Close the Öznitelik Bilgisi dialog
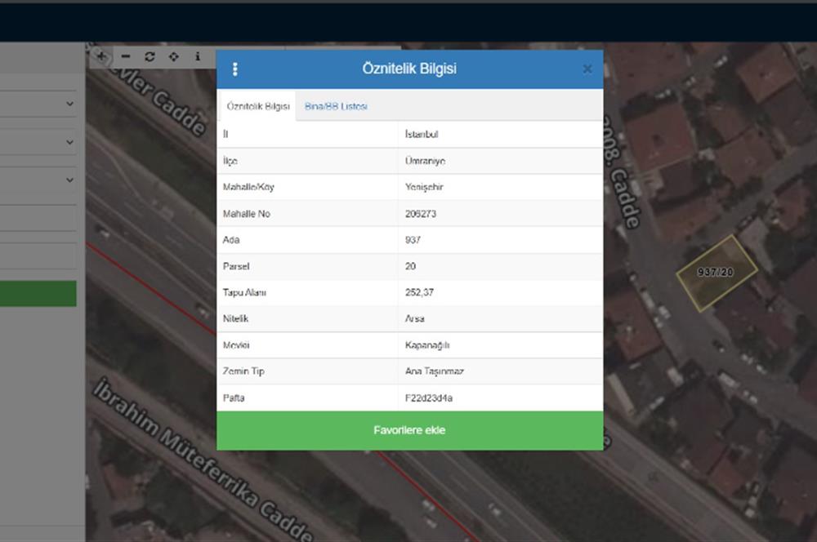This screenshot has width=817, height=542. coord(587,69)
